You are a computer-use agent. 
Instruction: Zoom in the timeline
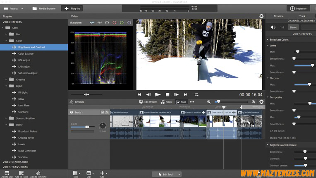coord(254,102)
